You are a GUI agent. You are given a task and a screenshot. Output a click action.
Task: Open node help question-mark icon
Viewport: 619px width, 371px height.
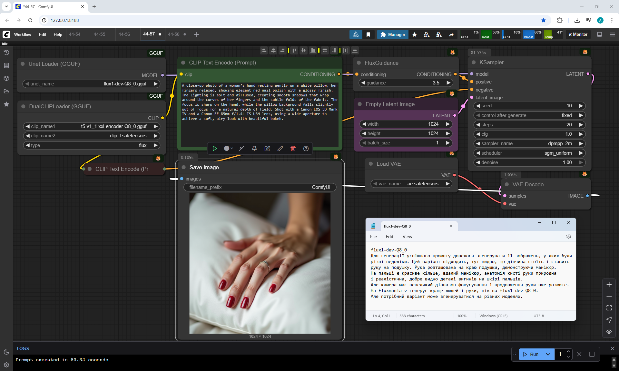[x=306, y=149]
